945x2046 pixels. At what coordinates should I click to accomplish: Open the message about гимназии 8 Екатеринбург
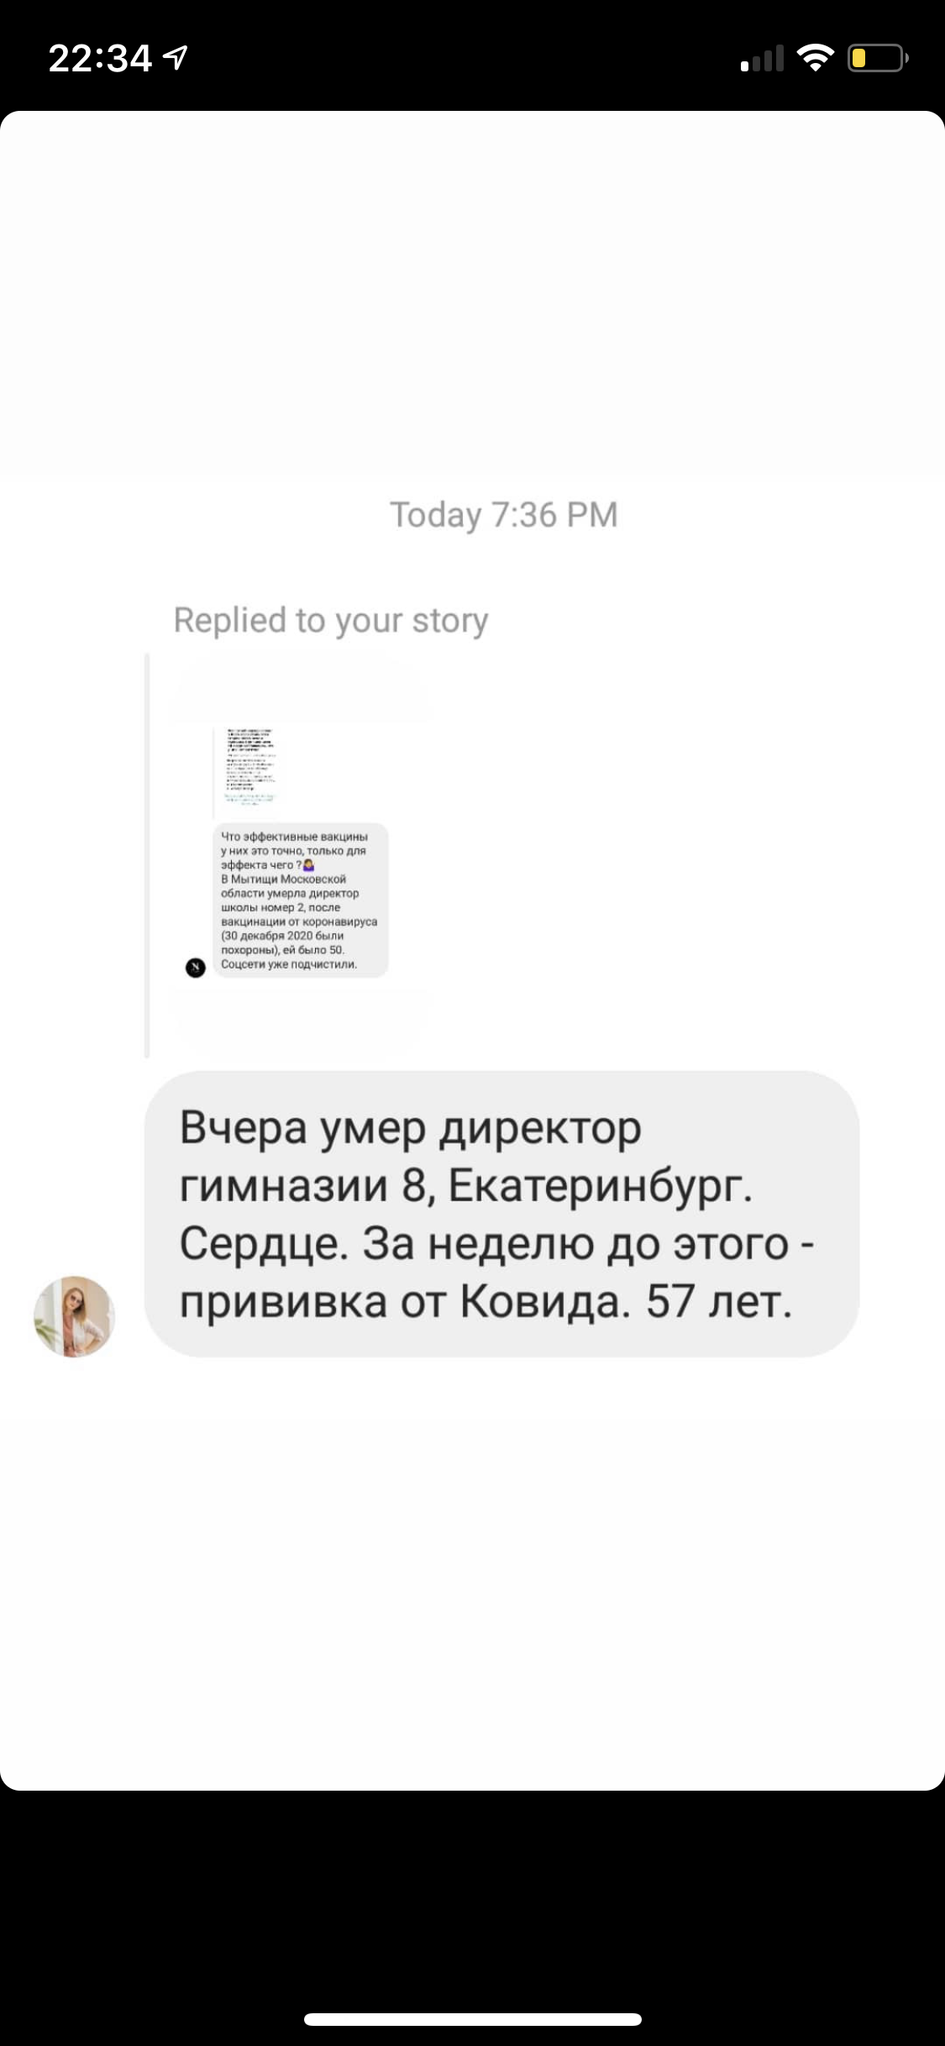point(501,1214)
